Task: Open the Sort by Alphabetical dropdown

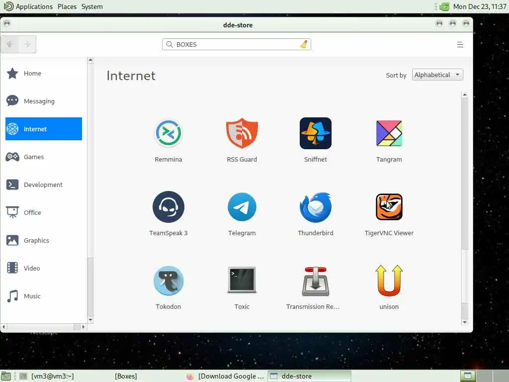Action: tap(437, 75)
